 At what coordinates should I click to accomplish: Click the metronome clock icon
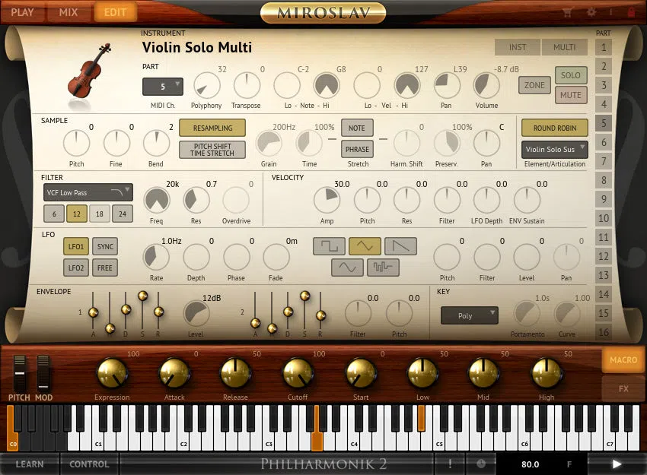(x=481, y=464)
